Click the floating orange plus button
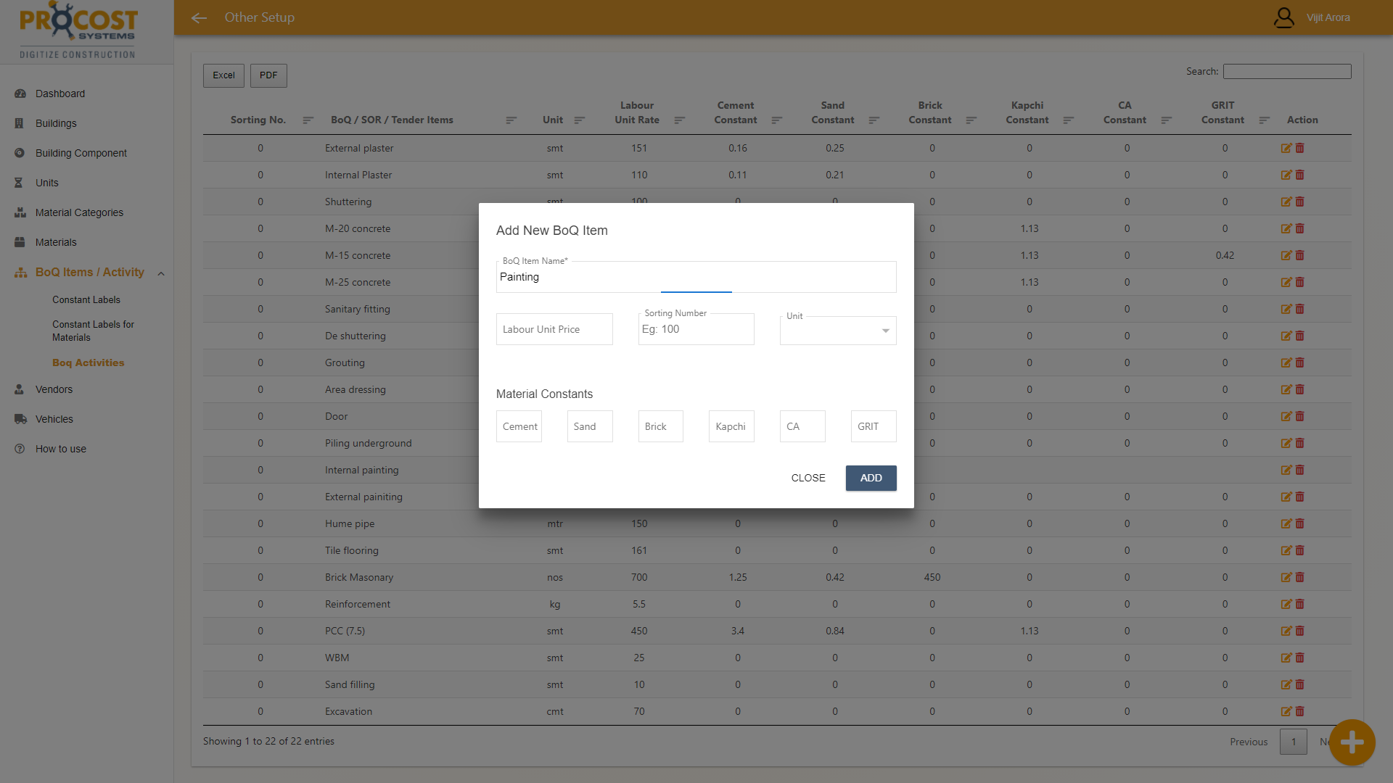1393x783 pixels. tap(1352, 742)
